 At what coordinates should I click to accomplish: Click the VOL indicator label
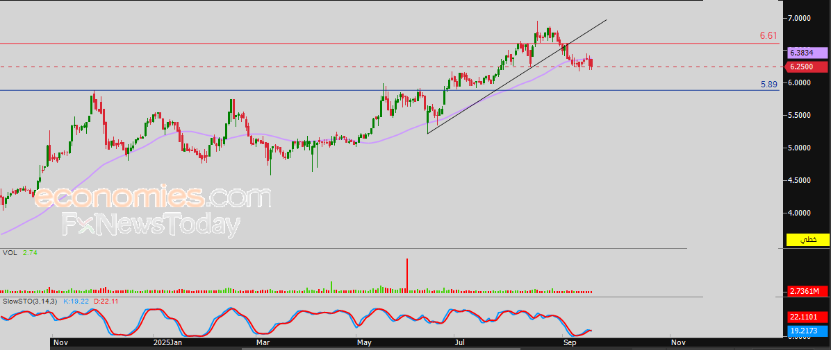10,253
